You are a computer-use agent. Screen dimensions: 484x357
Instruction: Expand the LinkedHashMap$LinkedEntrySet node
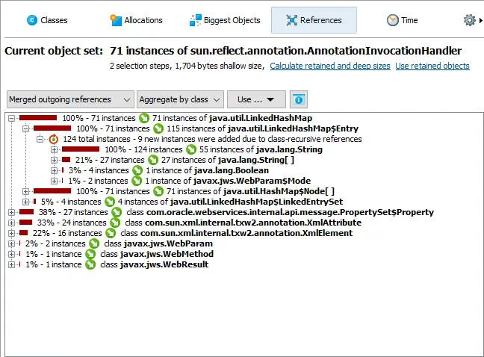(x=25, y=202)
